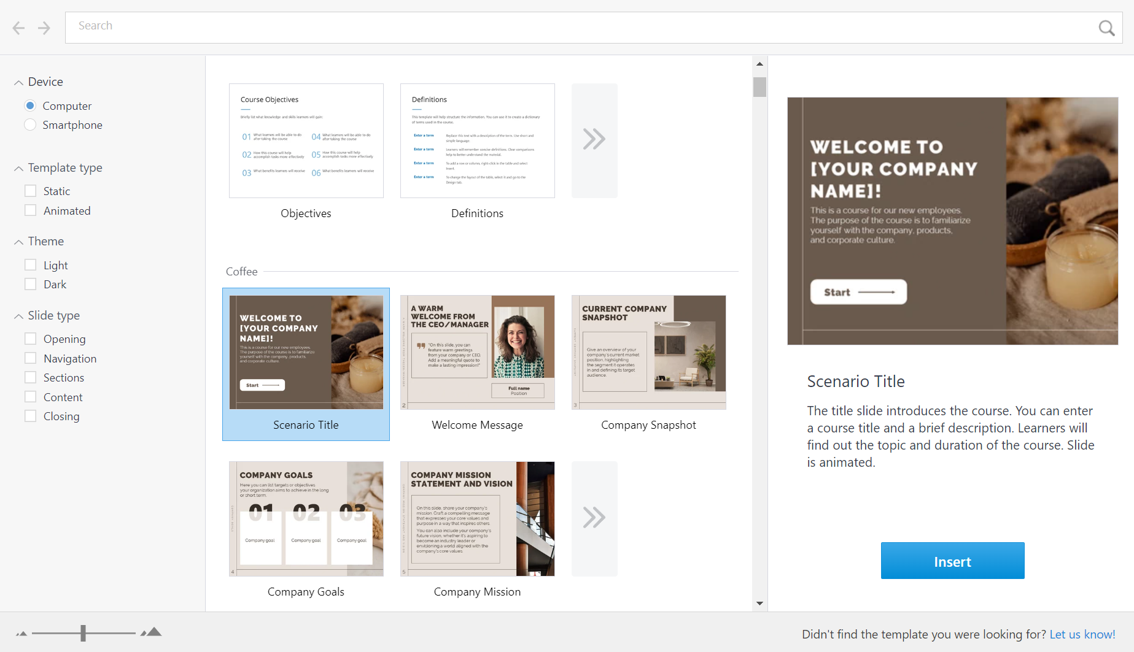
Task: Collapse the Device filter section
Action: pos(18,82)
